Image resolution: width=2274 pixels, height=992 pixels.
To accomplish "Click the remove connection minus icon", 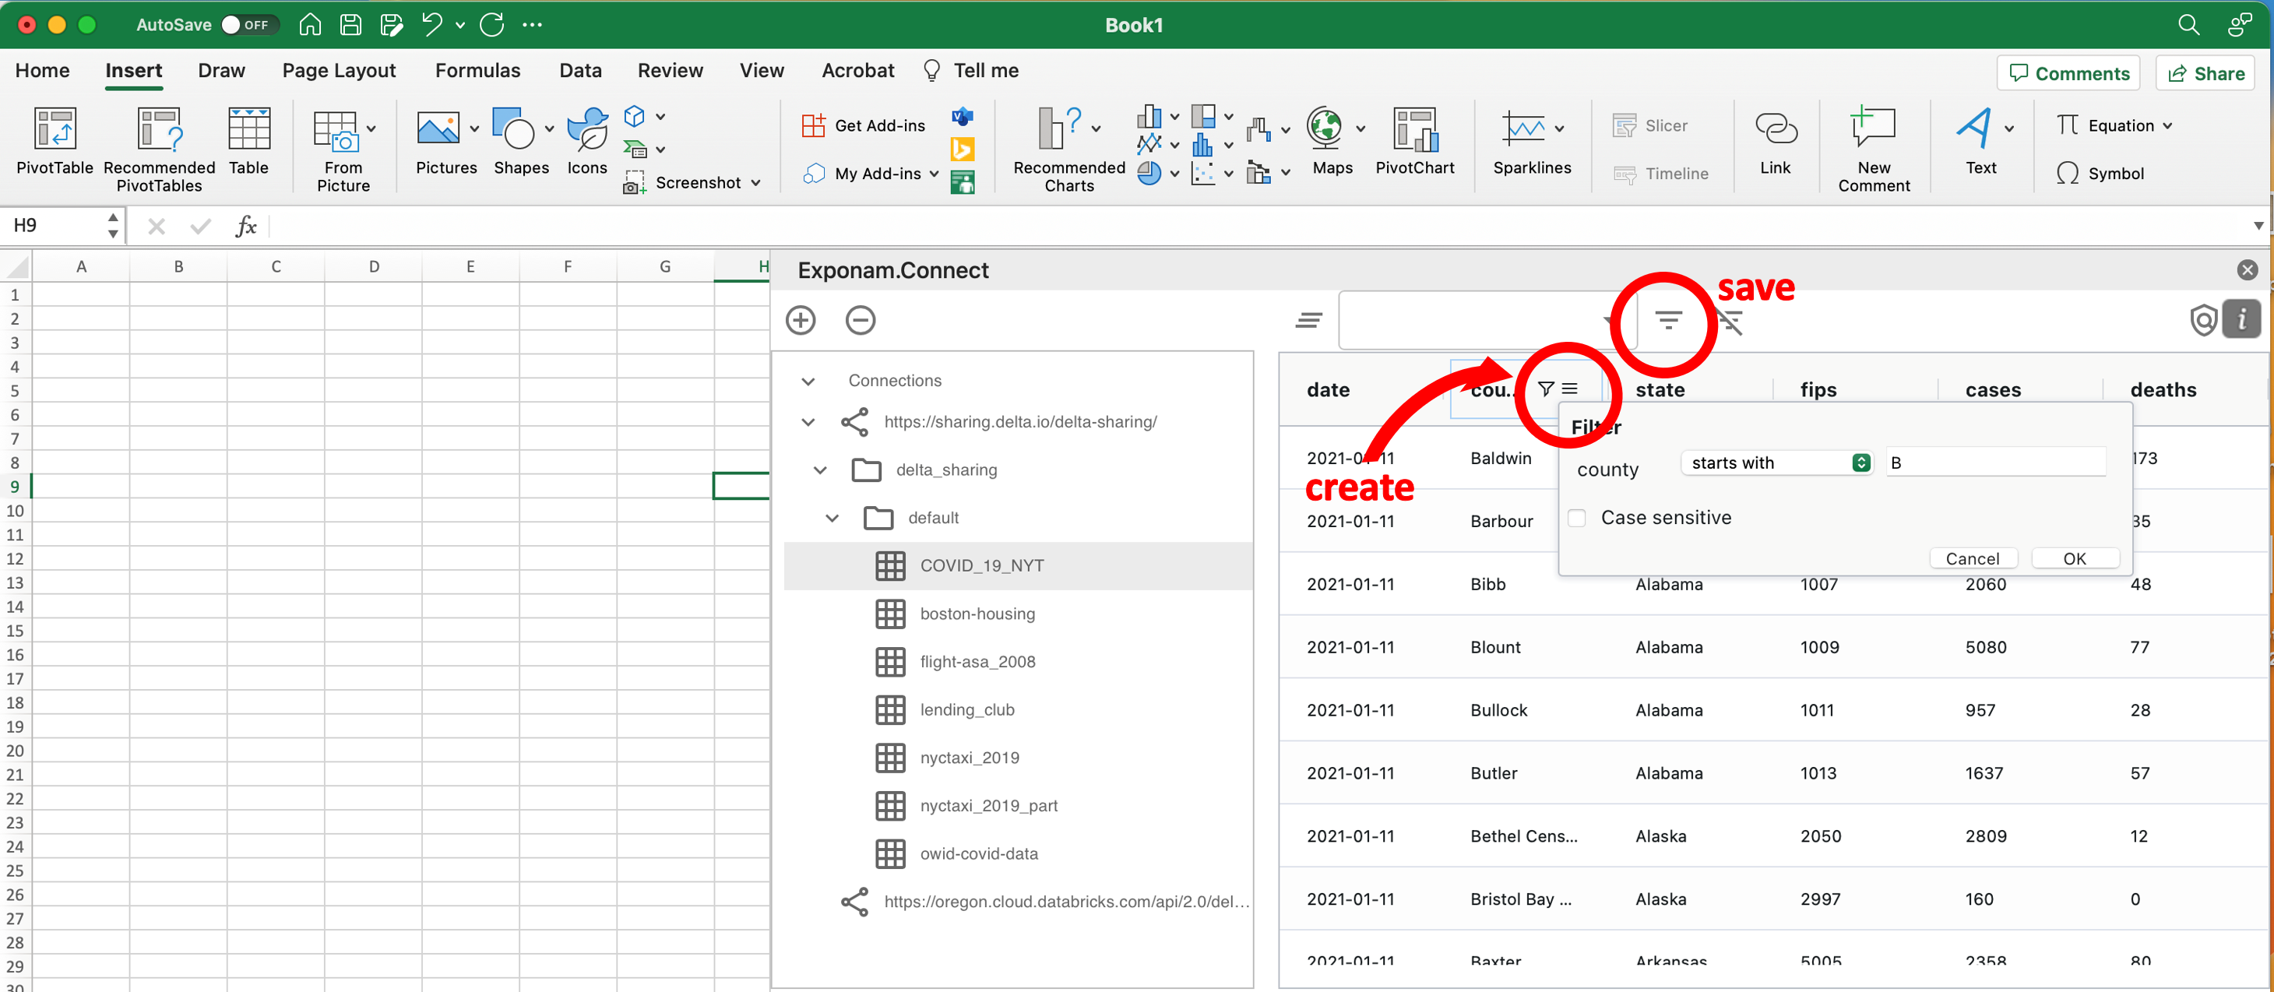I will (x=859, y=320).
